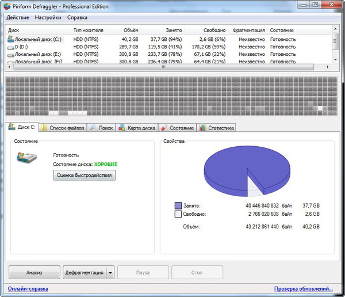
Task: Open the Карта диска tab
Action: tap(137, 128)
